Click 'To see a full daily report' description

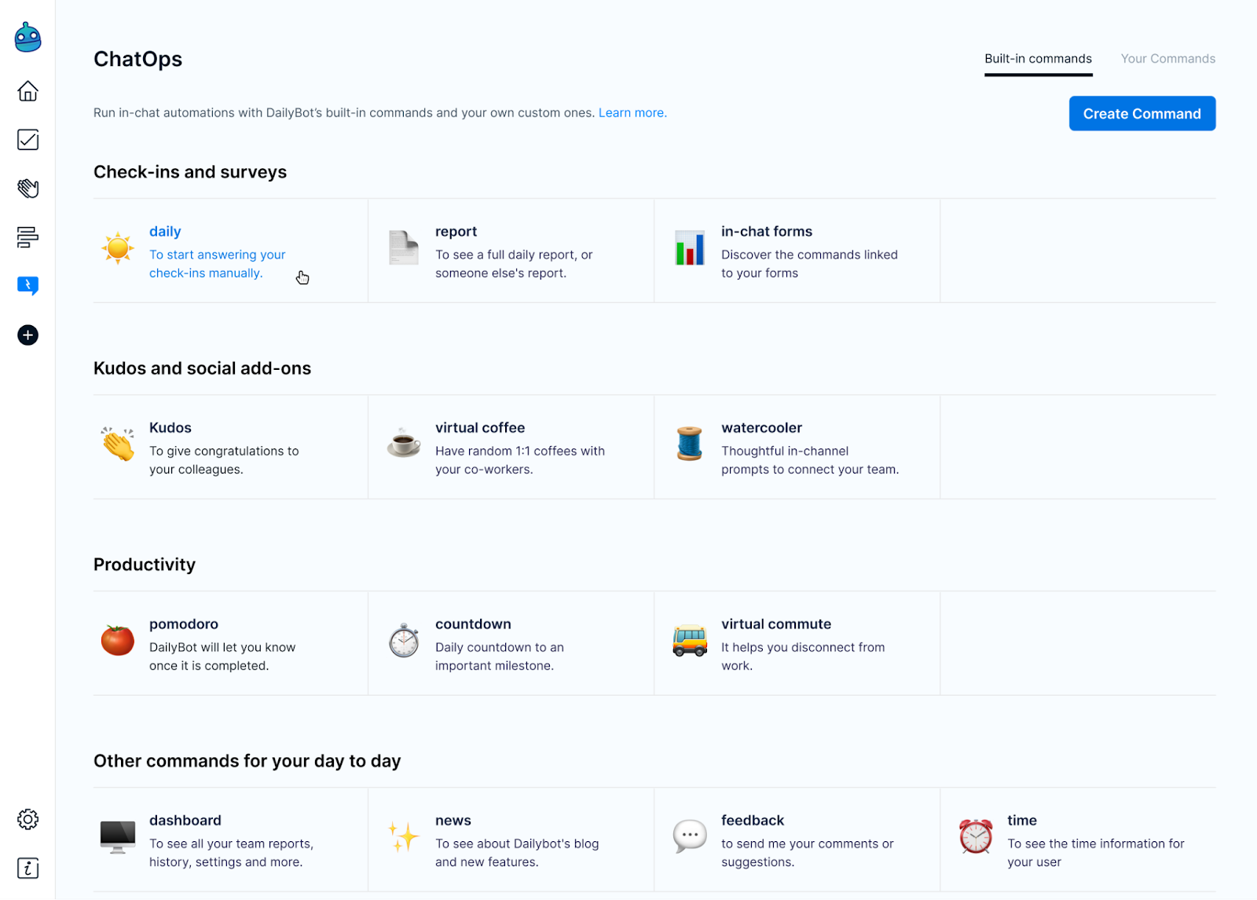pos(514,264)
